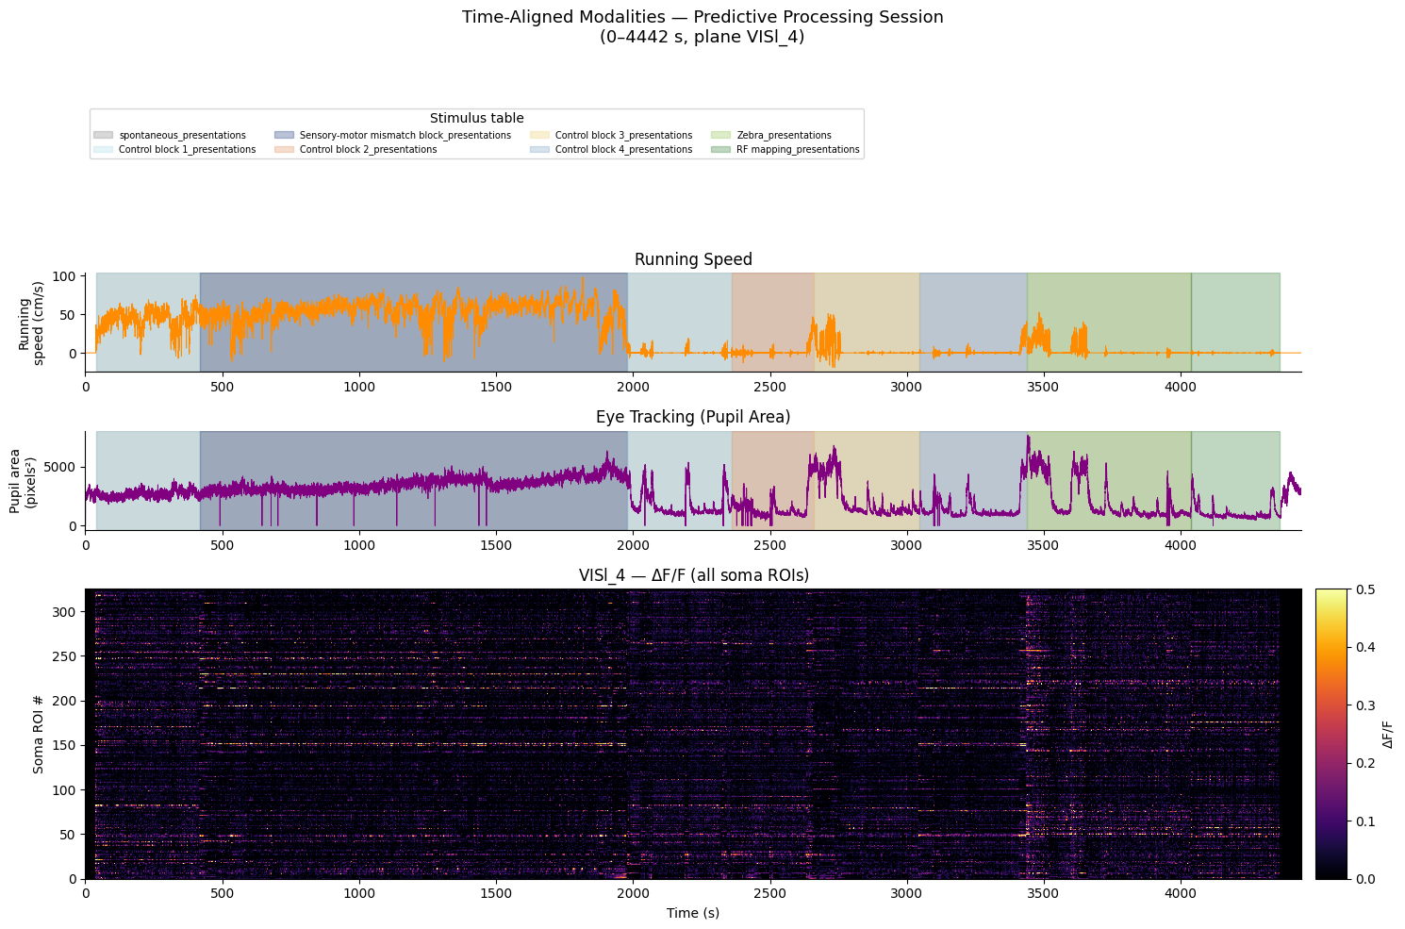Select the Control block 2_presentations orange swatch
This screenshot has height=929, width=1405.
[284, 150]
